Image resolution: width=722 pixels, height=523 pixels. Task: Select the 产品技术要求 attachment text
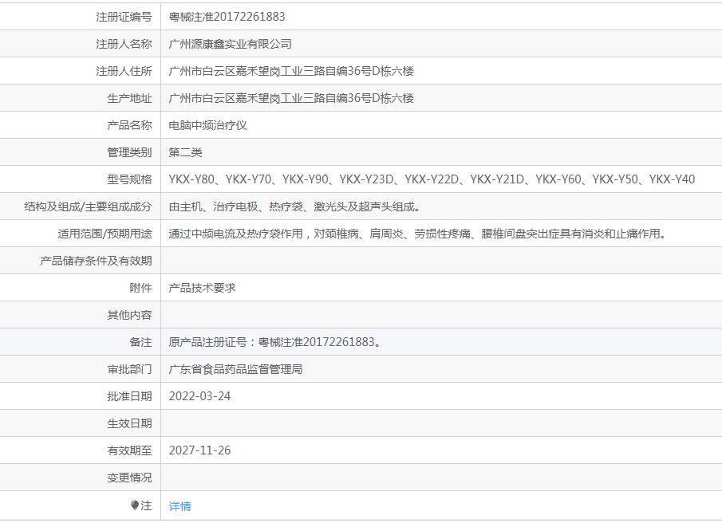click(x=202, y=288)
